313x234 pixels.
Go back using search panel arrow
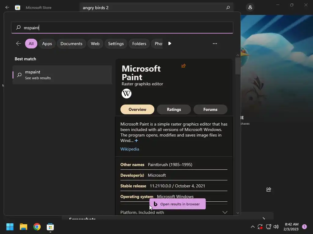(19, 43)
